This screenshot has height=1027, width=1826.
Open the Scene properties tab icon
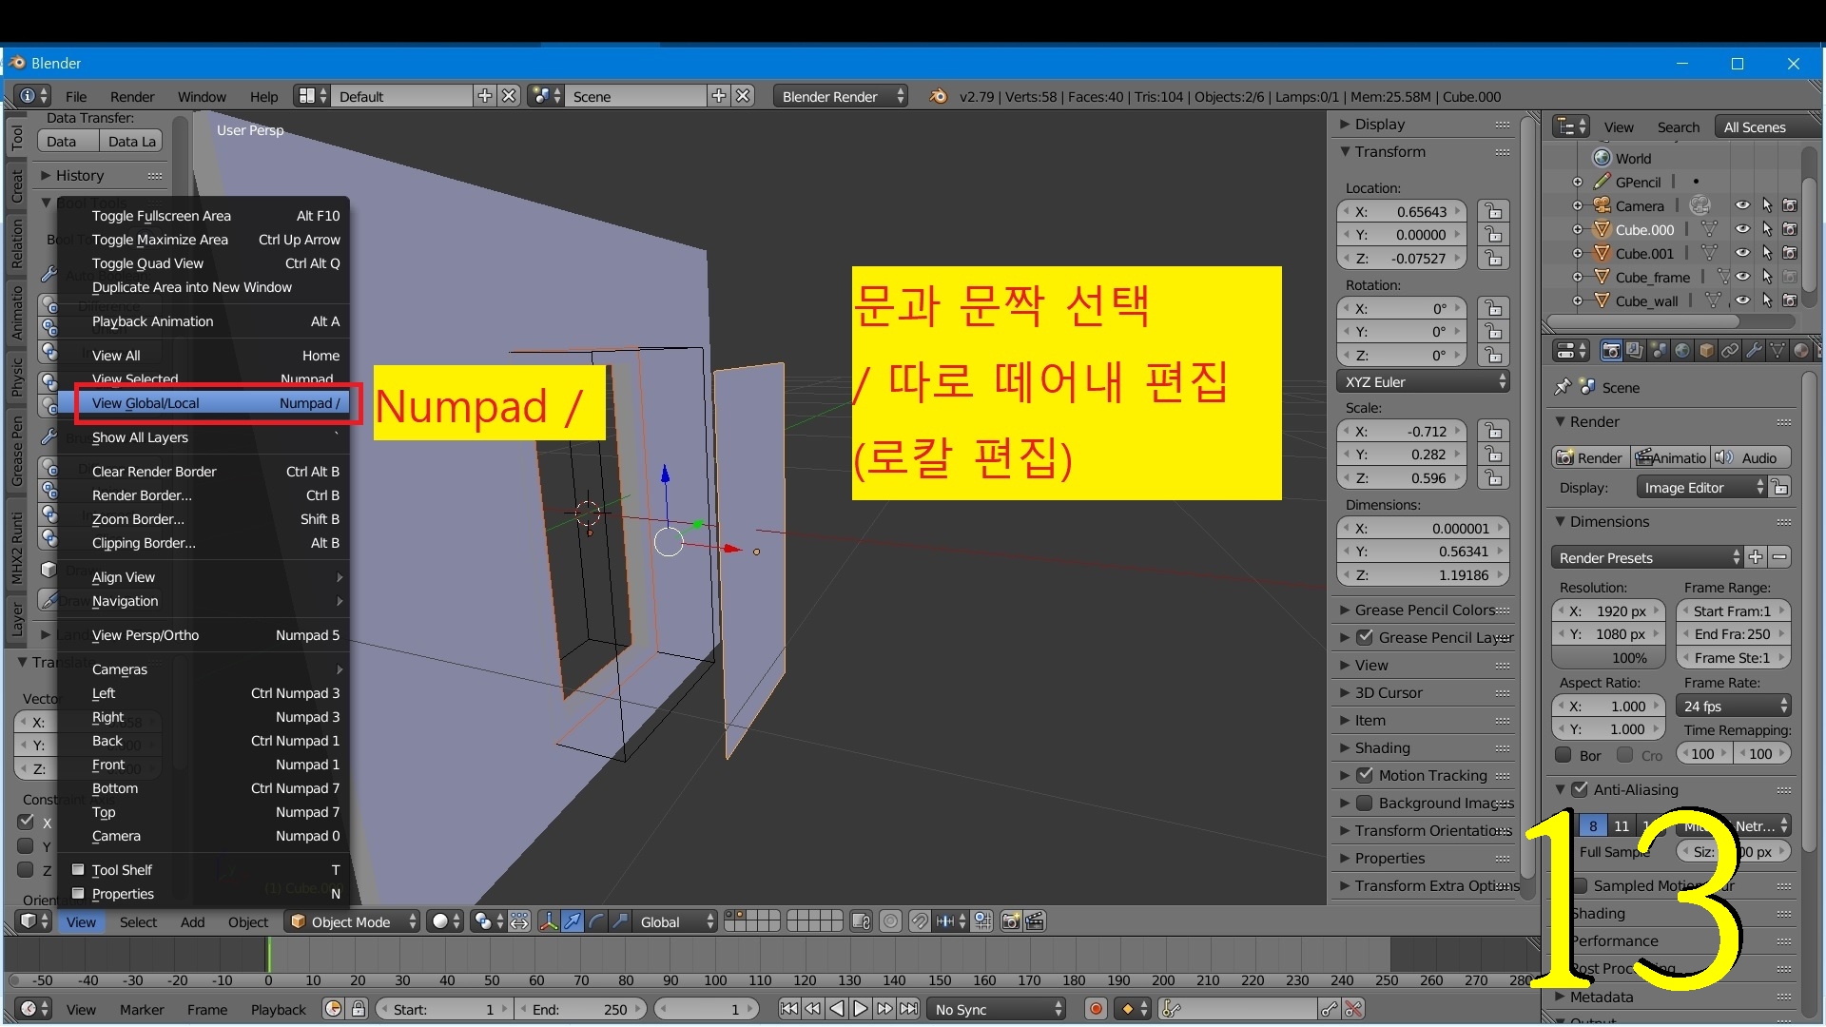1659,351
